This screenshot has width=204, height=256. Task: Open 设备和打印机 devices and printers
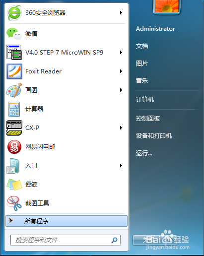tap(154, 136)
